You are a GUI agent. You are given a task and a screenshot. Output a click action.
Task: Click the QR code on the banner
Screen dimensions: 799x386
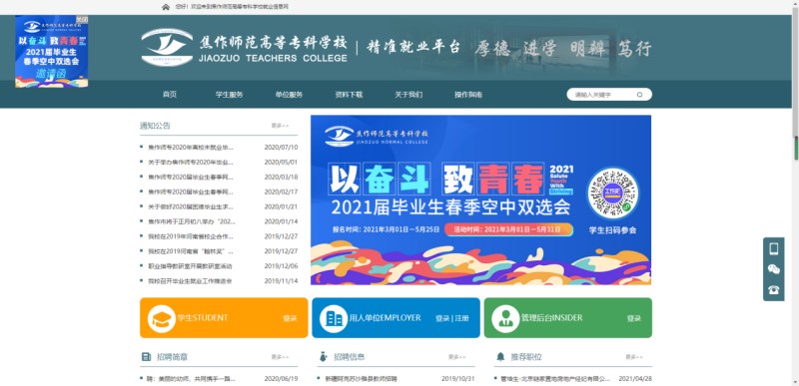(x=612, y=193)
